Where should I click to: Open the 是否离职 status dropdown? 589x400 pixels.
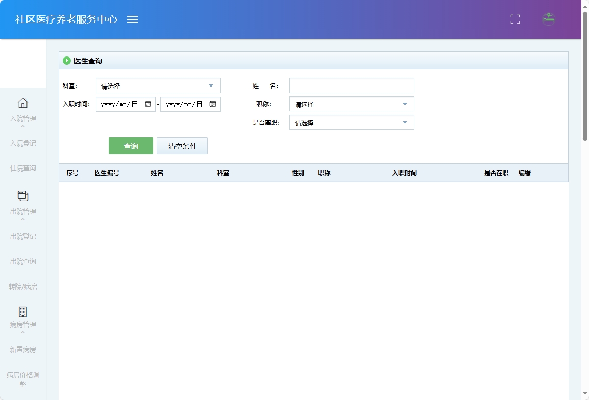[x=352, y=122]
